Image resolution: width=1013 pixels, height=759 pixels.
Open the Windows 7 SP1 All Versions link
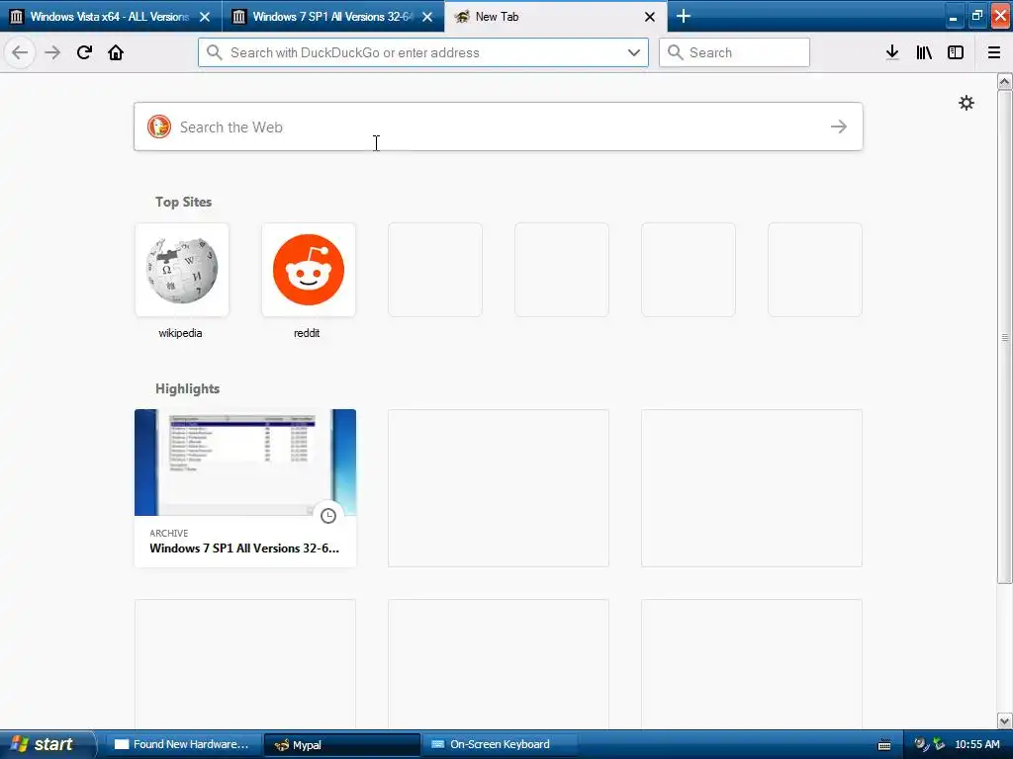tap(244, 548)
